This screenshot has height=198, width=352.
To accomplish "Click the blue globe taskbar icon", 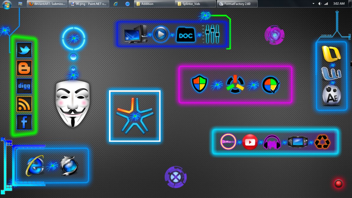I will 128,4.
